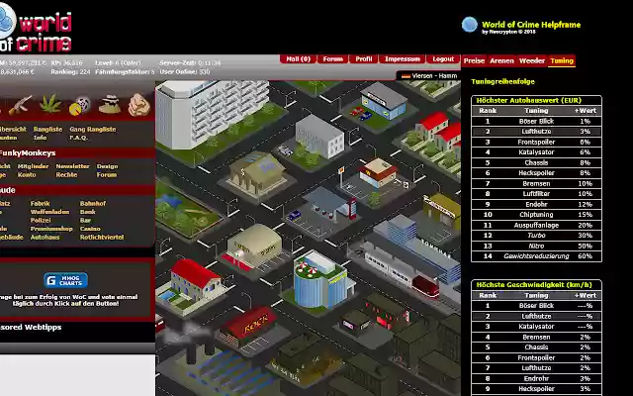Viewport: 633px width, 396px height.
Task: Click the Turbo row with 30%
Action: (536, 236)
